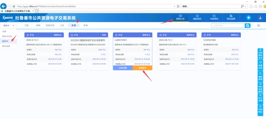
Task: Click the gray help question mark icon
Action: 258,26
